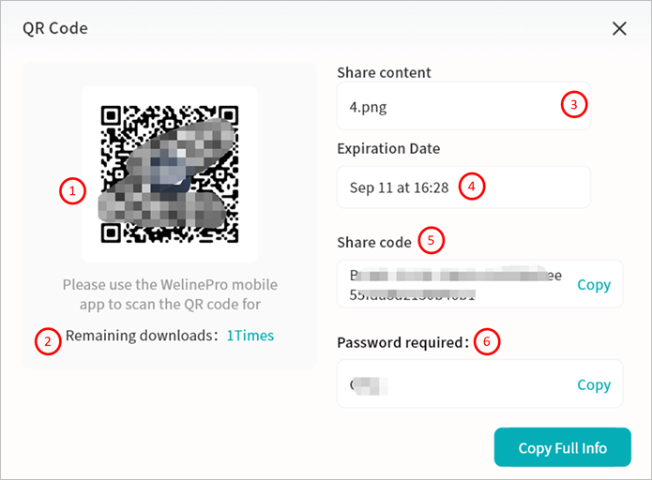
Task: Click the 1Times remaining downloads value
Action: click(250, 336)
